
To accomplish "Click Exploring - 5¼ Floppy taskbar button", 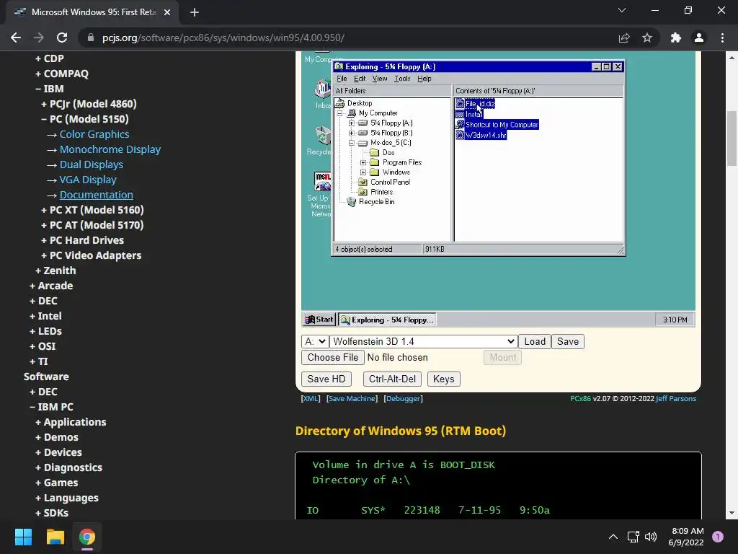I will click(387, 320).
